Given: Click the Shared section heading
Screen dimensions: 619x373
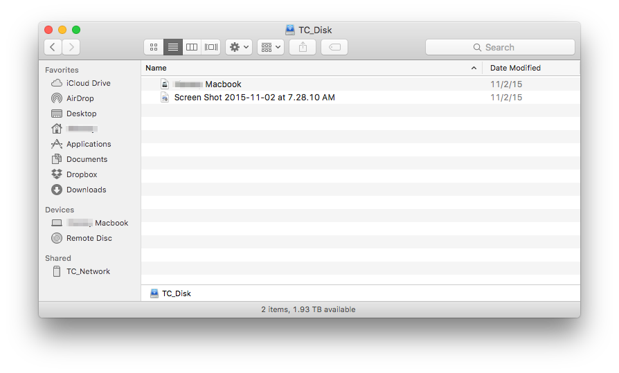Looking at the screenshot, I should pos(58,258).
